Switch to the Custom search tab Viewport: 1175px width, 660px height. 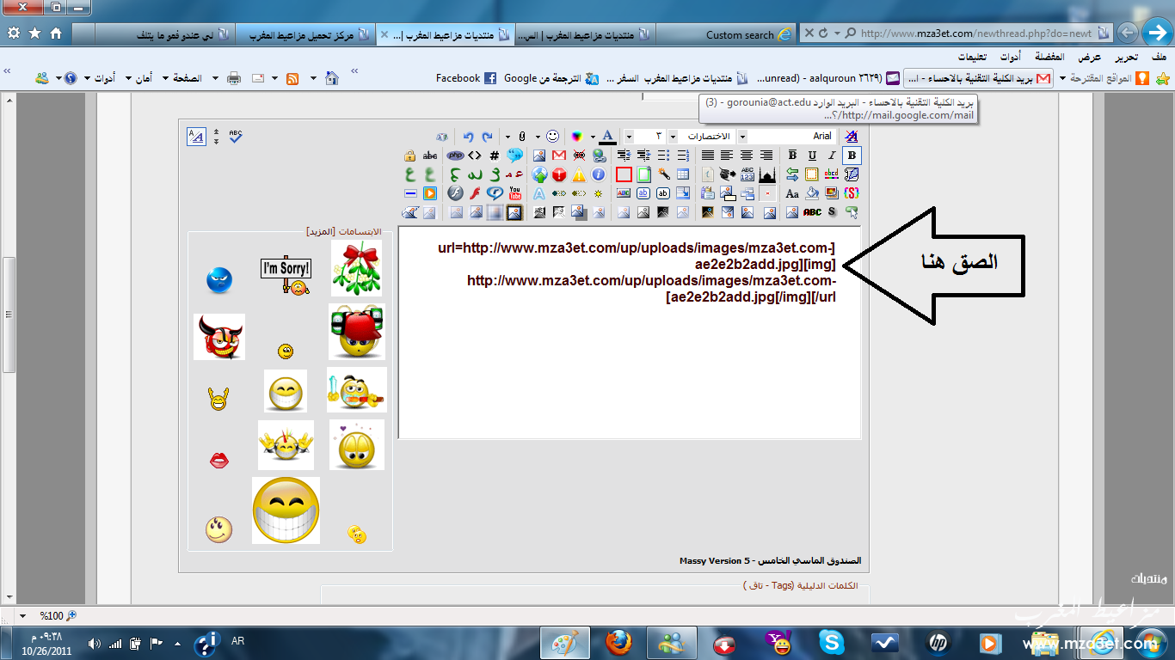click(740, 34)
